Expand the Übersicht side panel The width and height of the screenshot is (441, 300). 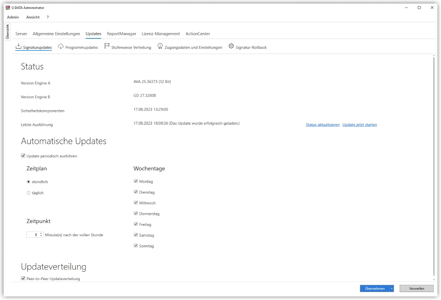7,32
